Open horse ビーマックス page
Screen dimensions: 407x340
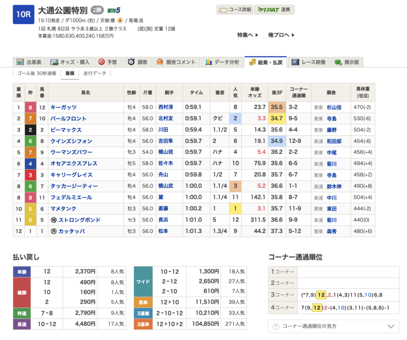tap(66, 130)
